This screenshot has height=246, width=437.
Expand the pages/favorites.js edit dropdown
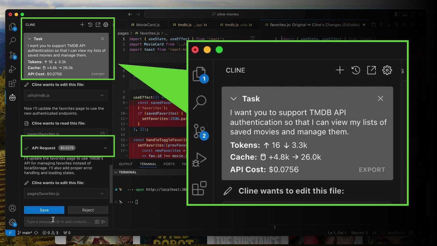(102, 193)
